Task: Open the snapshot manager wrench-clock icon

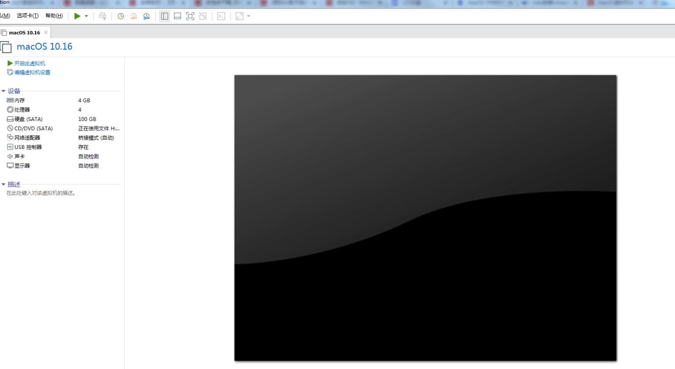Action: click(x=147, y=16)
